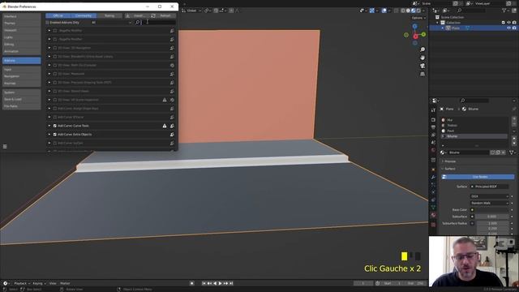The height and width of the screenshot is (292, 519).
Task: Open Object Data properties tab
Action: tap(433, 208)
